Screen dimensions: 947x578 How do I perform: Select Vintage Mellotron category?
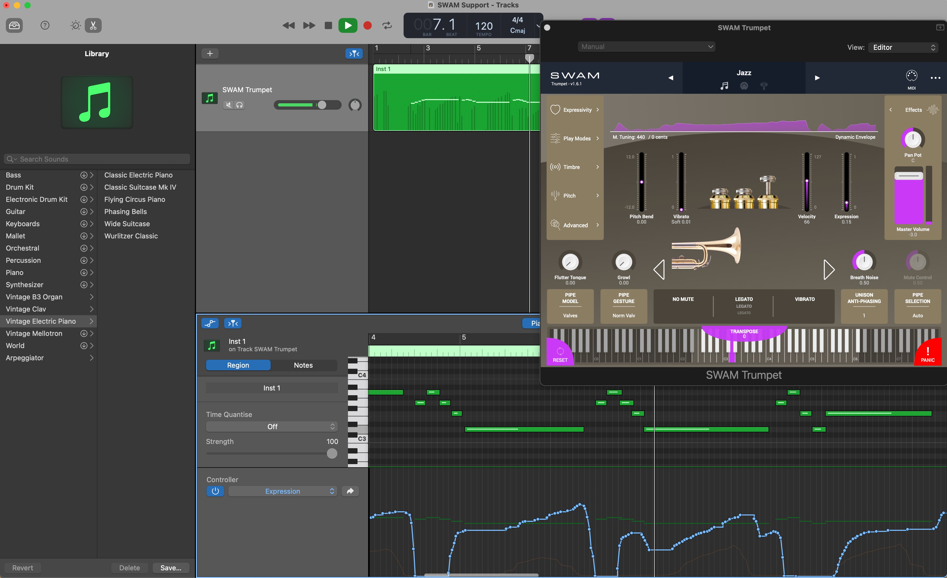point(34,334)
